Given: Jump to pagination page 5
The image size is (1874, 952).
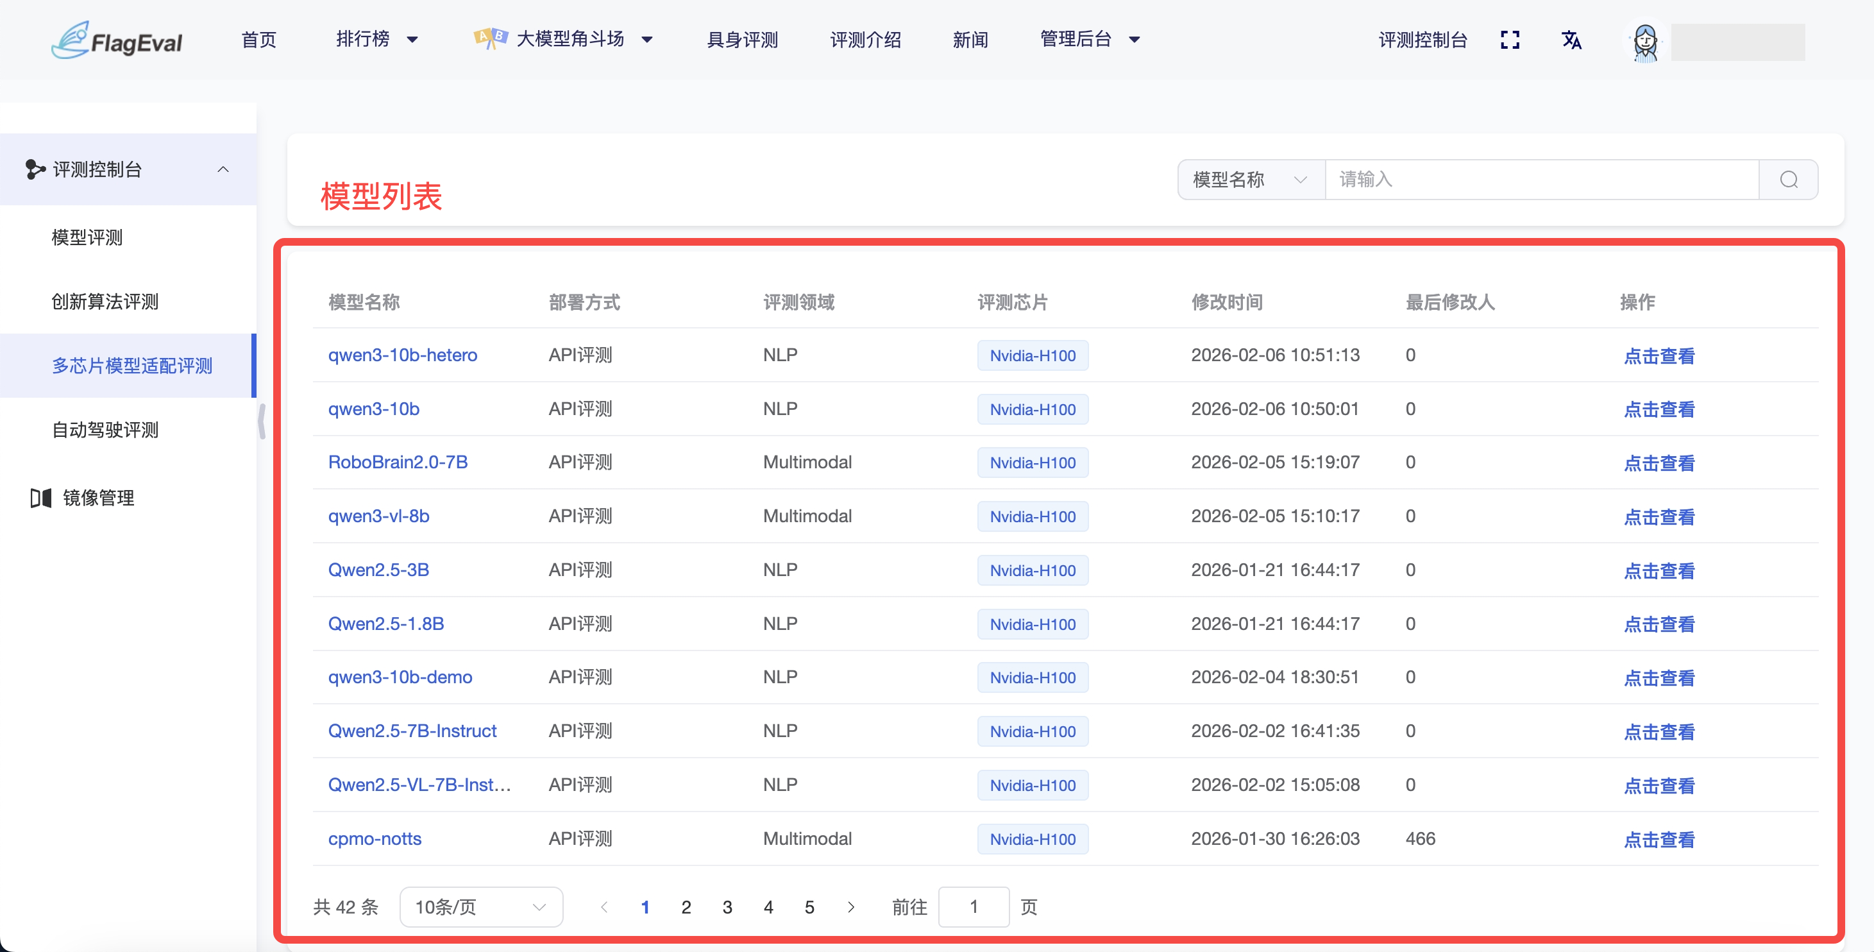Looking at the screenshot, I should pyautogui.click(x=809, y=907).
